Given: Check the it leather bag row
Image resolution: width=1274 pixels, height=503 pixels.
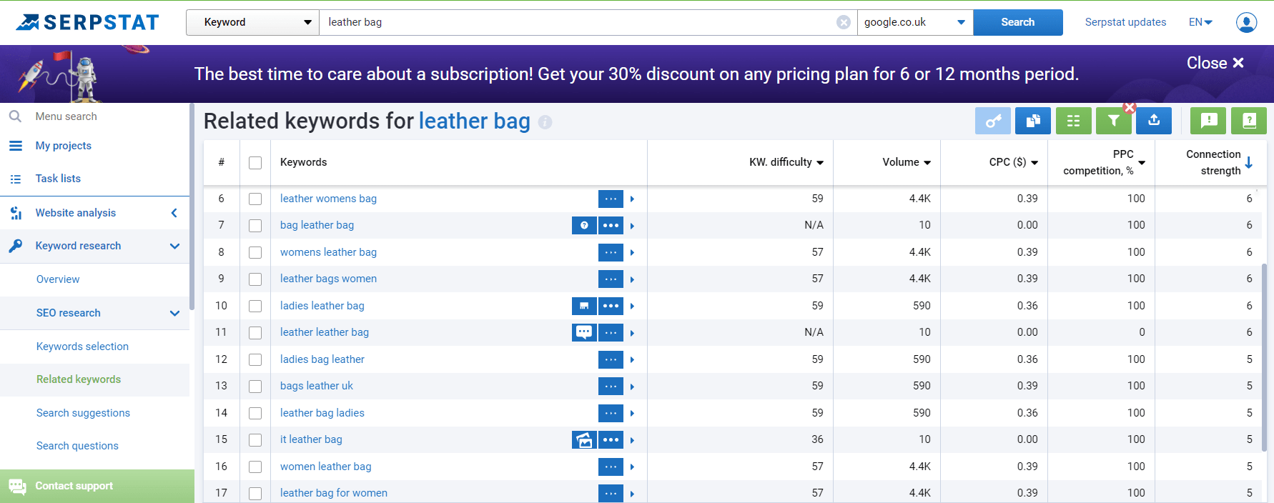Looking at the screenshot, I should (255, 439).
